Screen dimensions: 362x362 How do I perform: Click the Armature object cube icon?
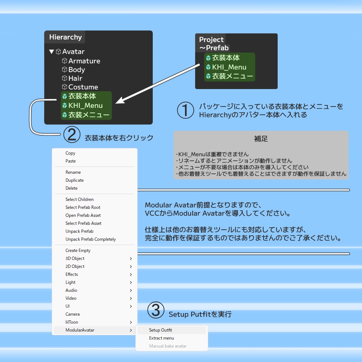click(65, 61)
